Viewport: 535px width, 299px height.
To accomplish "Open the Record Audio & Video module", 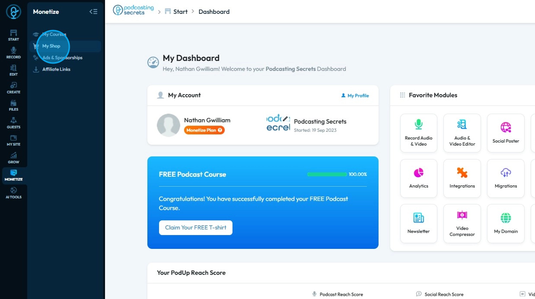I will 418,133.
